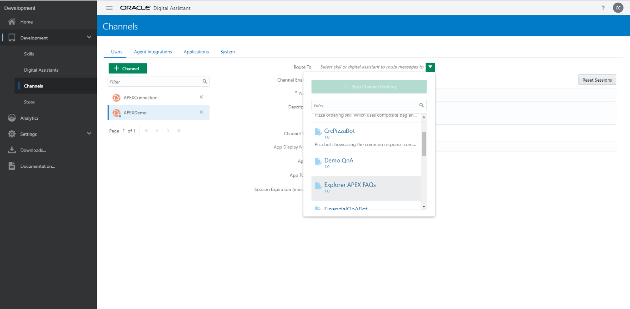The height and width of the screenshot is (309, 630).
Task: Toggle the Route To dropdown arrow
Action: coord(430,67)
